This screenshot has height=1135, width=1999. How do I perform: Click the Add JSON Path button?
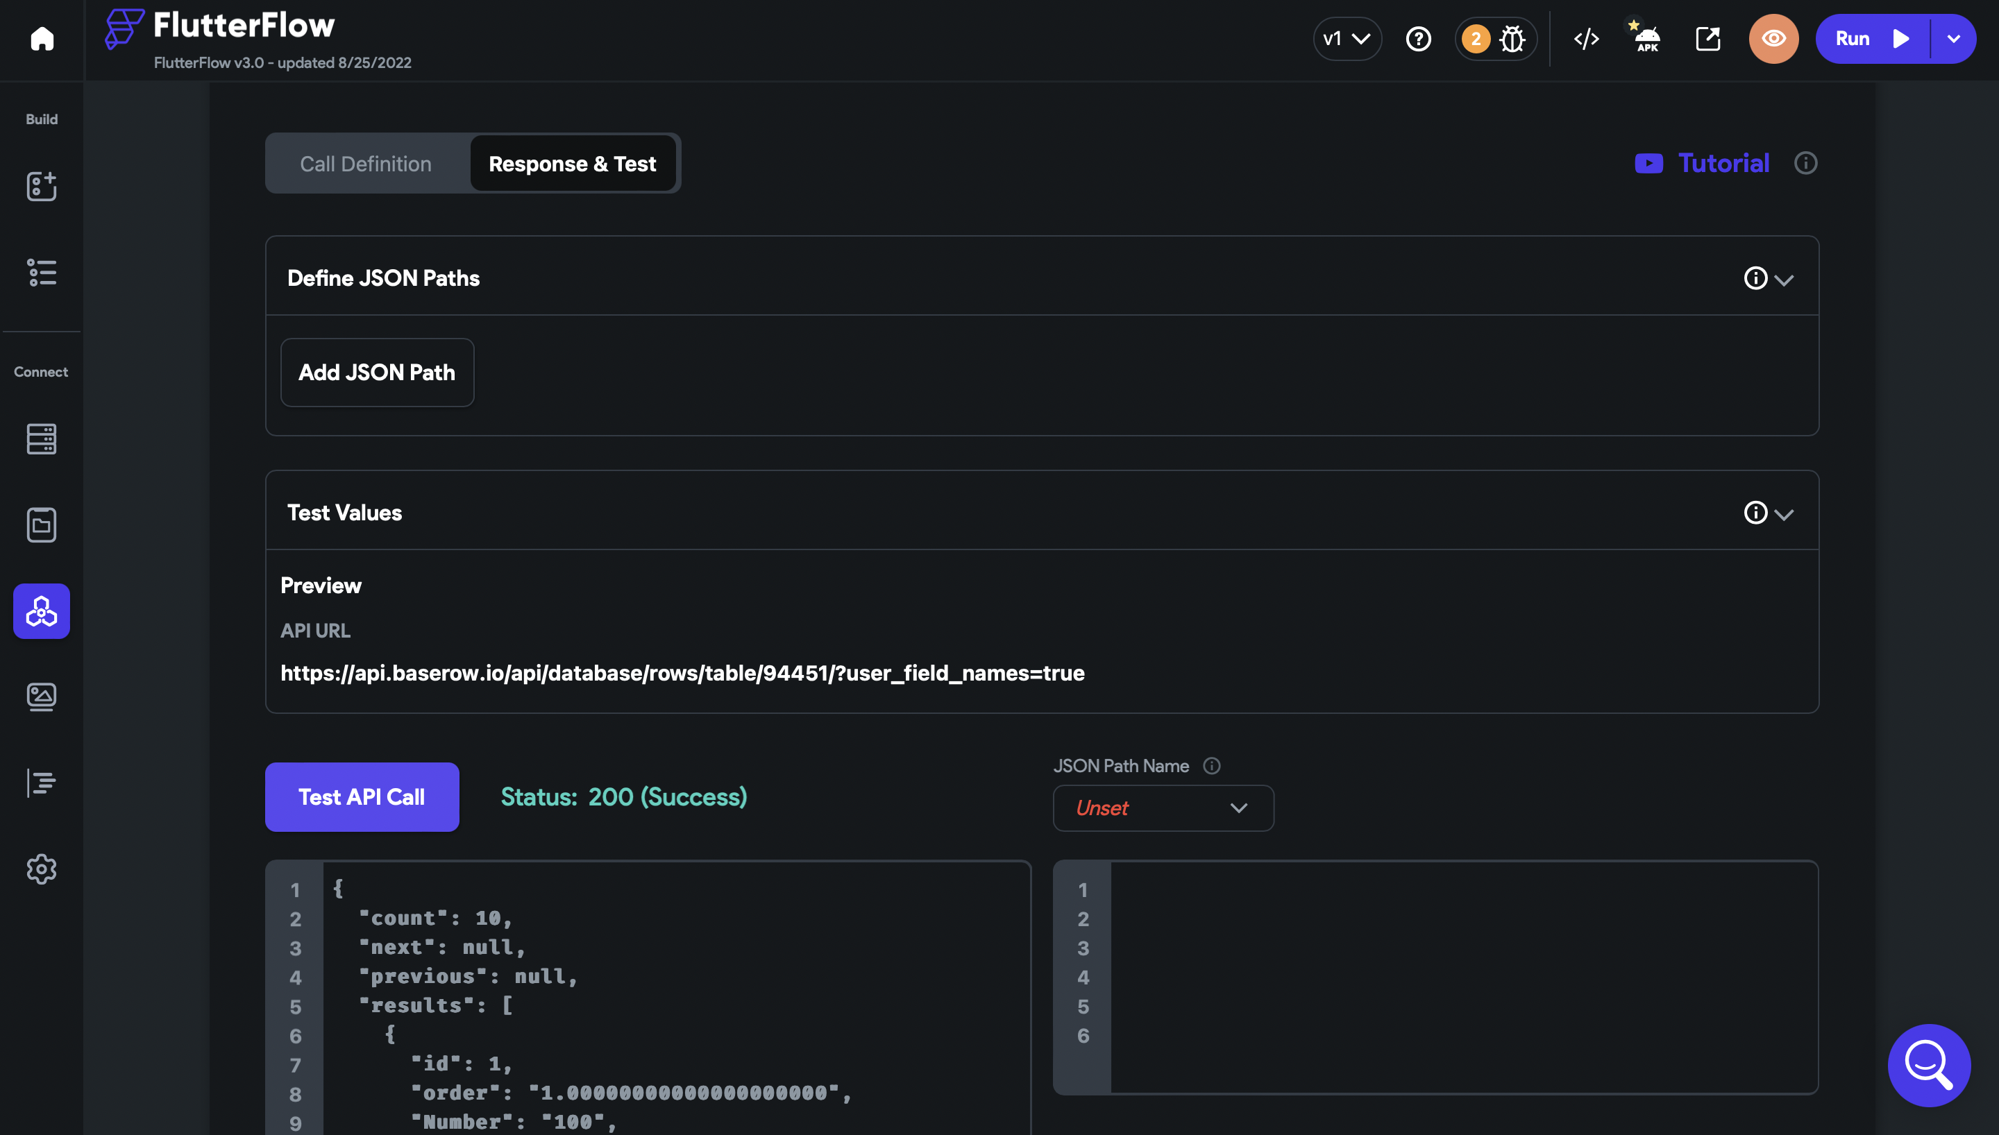377,373
